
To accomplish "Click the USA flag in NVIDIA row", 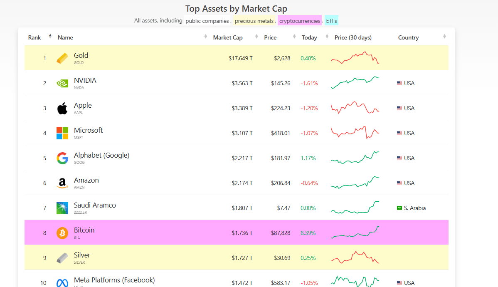I will [399, 83].
